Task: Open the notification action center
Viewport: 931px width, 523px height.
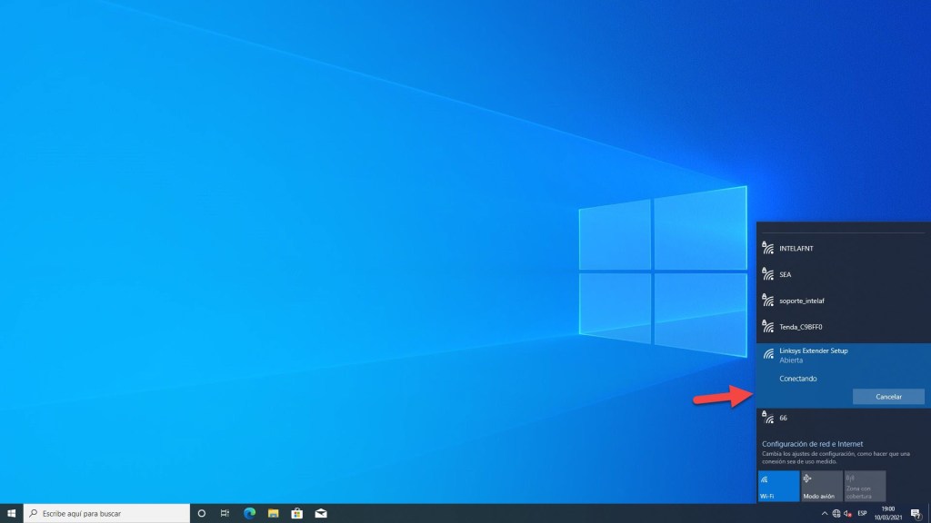Action: [916, 513]
